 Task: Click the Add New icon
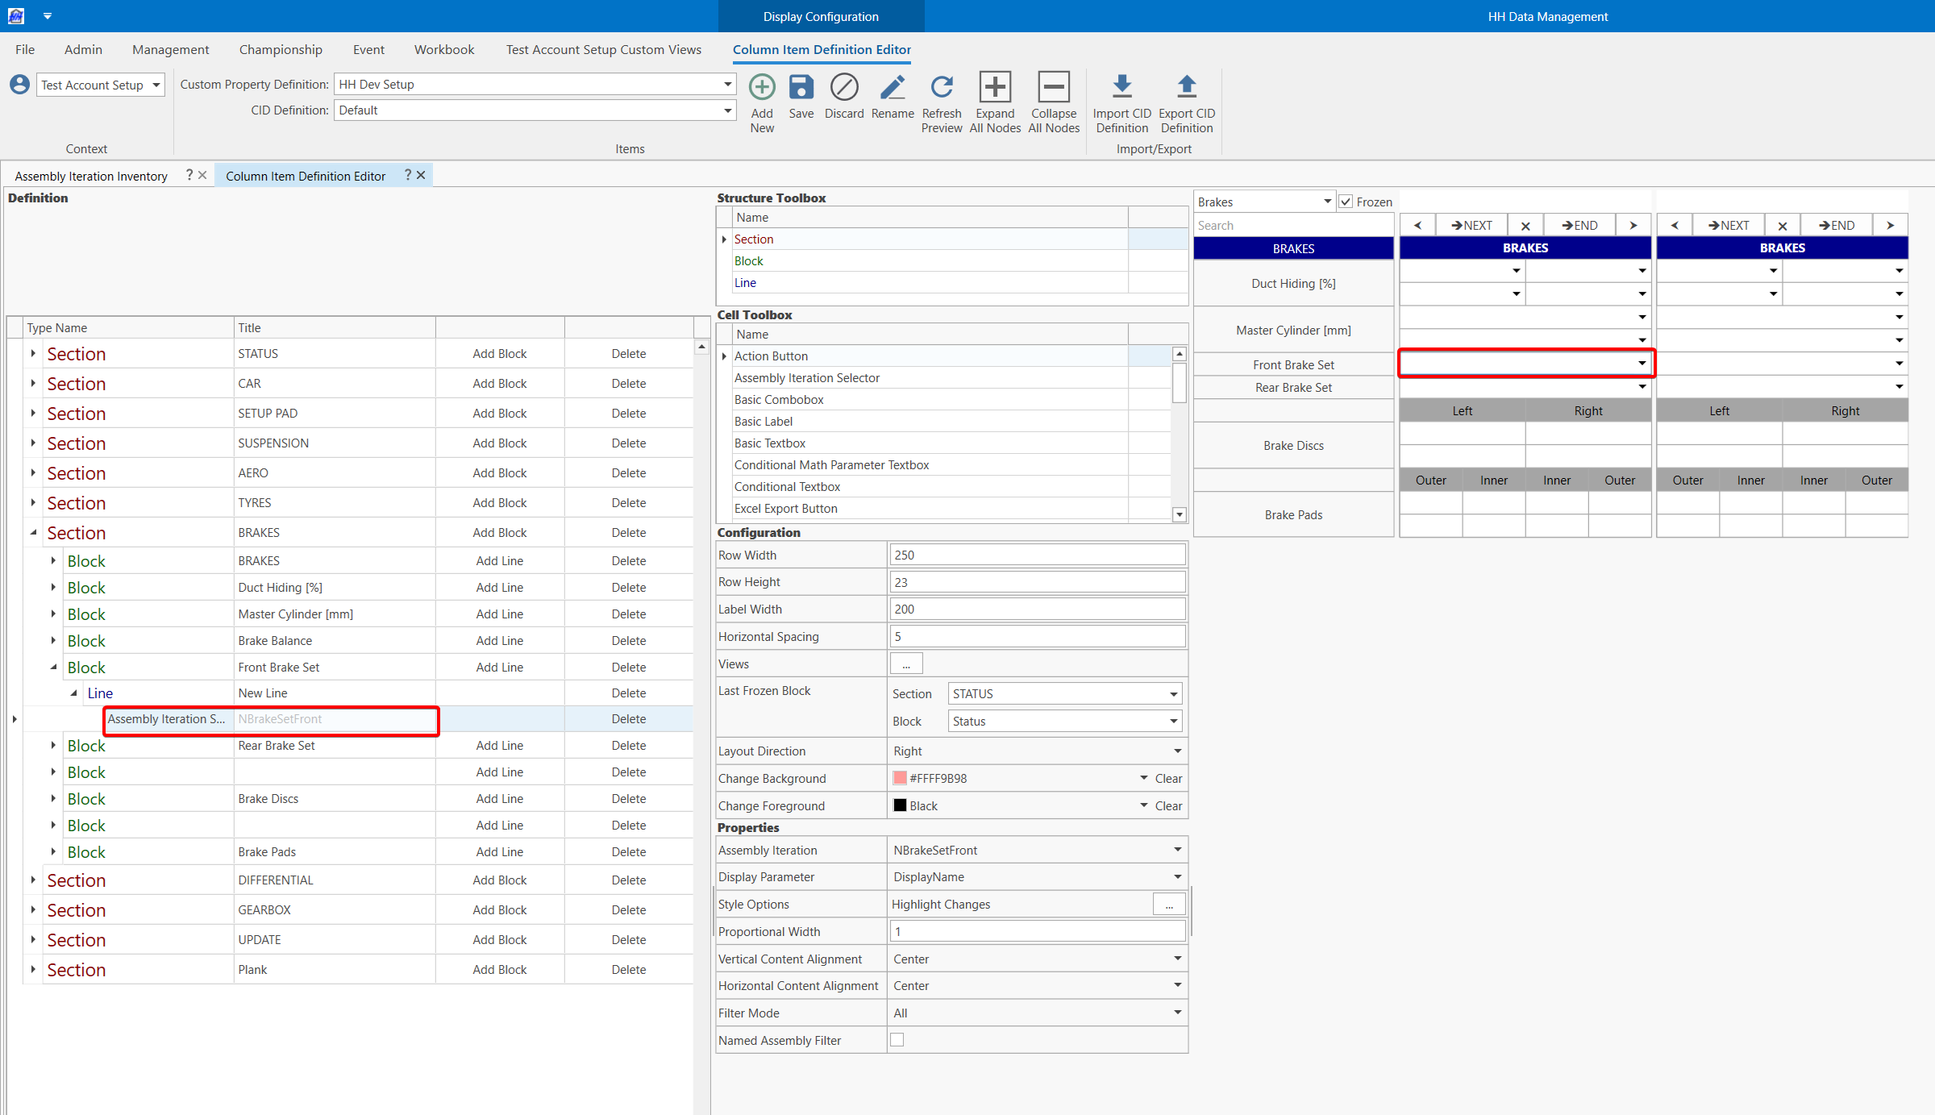pyautogui.click(x=761, y=87)
